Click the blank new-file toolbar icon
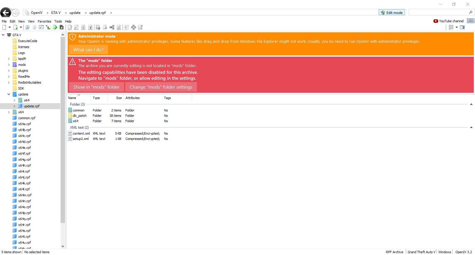This screenshot has height=255, width=475. pos(4,27)
